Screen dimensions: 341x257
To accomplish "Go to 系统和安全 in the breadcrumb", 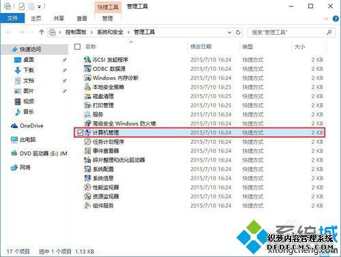I will coord(110,32).
